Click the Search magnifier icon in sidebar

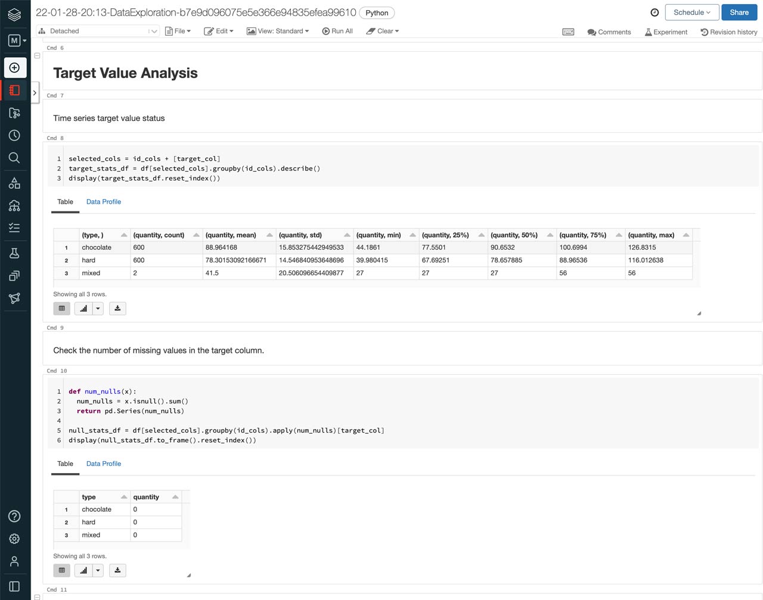tap(15, 158)
